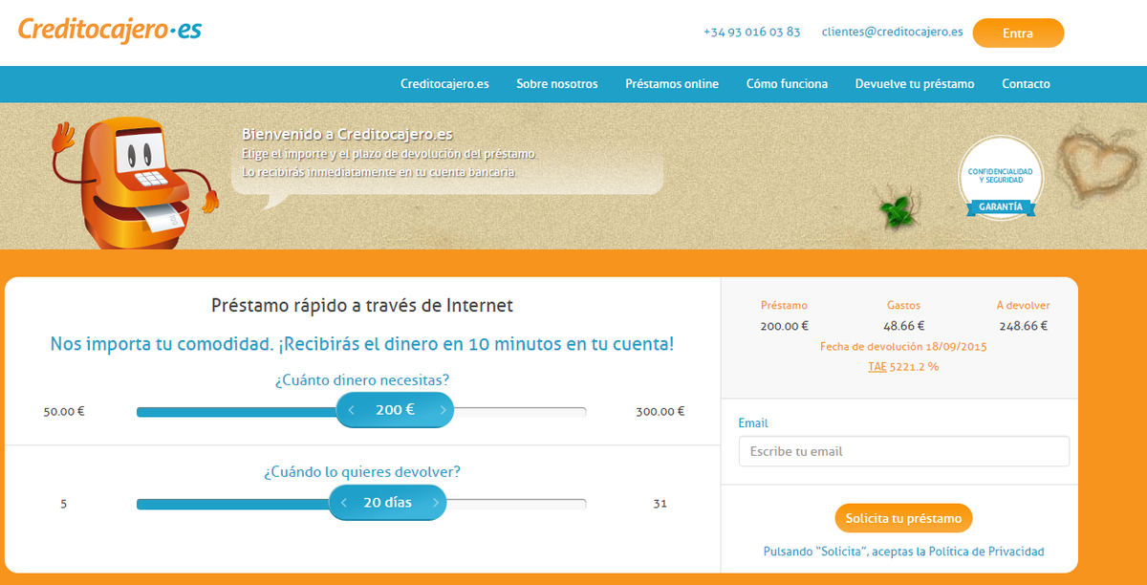1147x585 pixels.
Task: Focus the Escribe tu email field
Action: coord(903,451)
